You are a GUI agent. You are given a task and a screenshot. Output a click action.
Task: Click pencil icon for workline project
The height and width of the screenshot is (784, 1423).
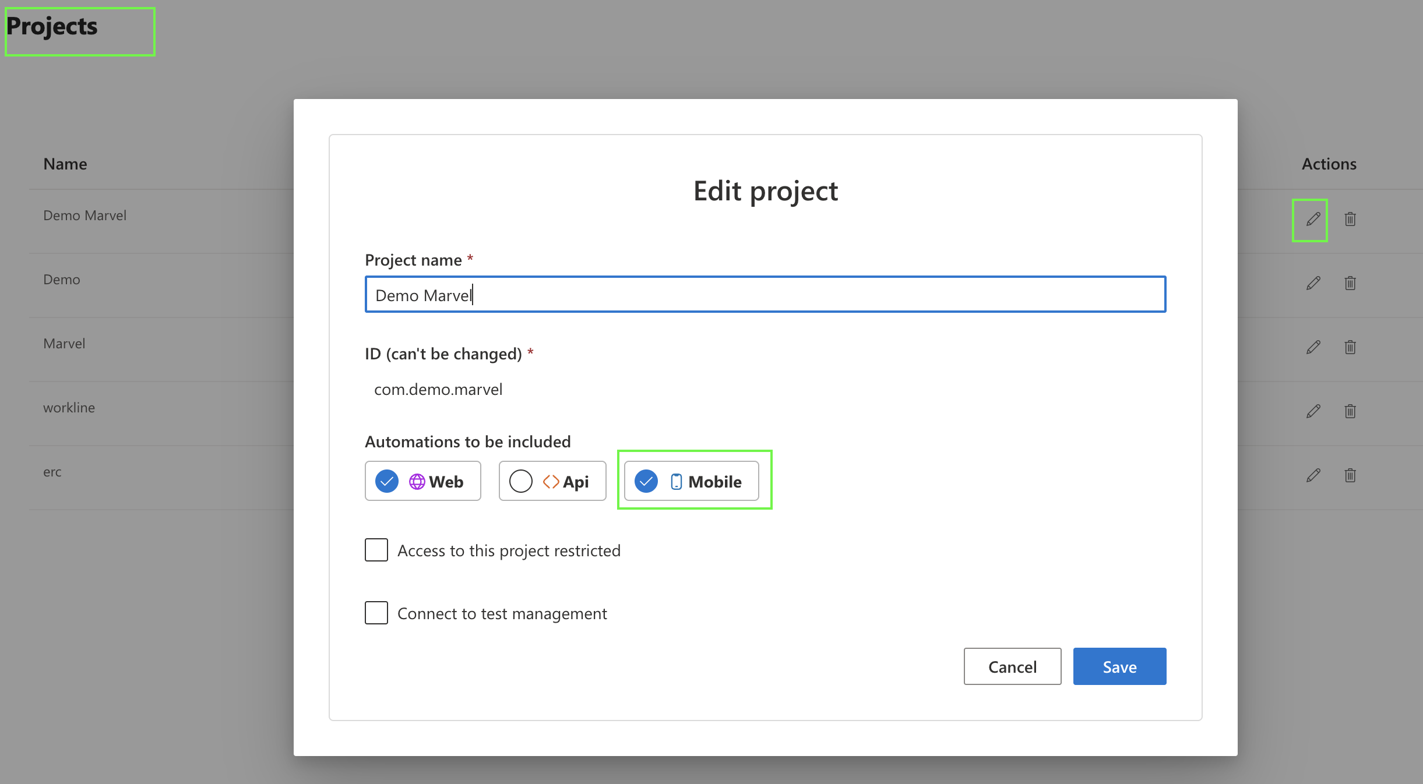1313,412
